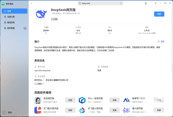Open the hamburger menu icon
173x117 pixels.
(156, 3)
